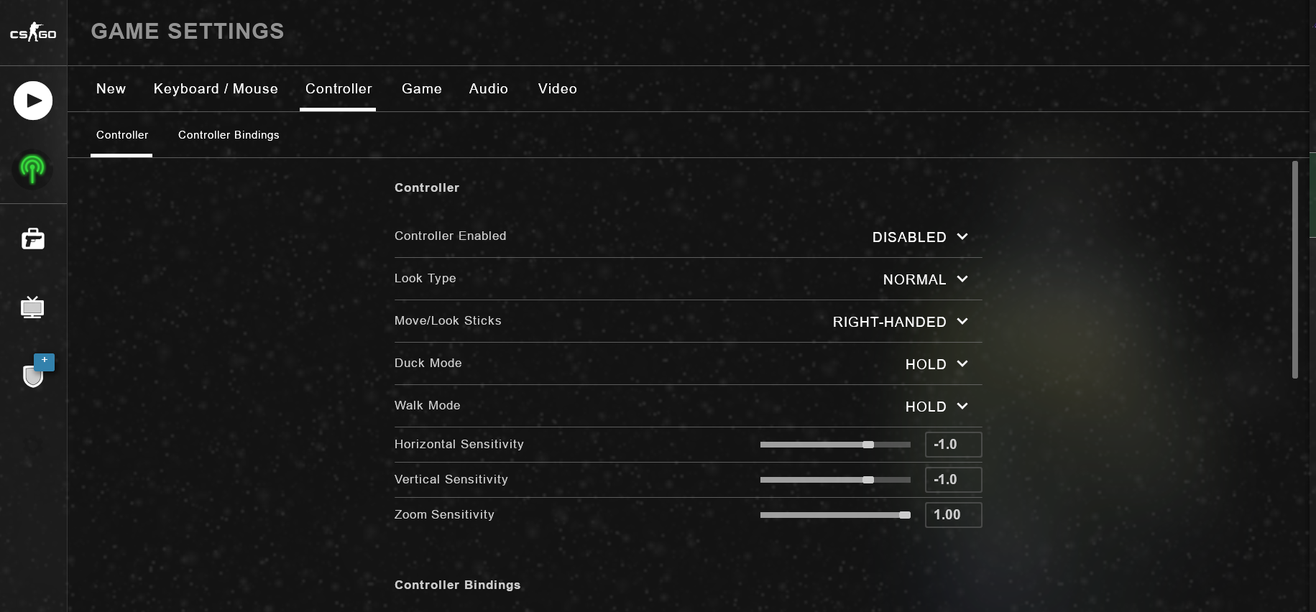The height and width of the screenshot is (612, 1316).
Task: Click the CS:GO logo icon
Action: tap(33, 32)
